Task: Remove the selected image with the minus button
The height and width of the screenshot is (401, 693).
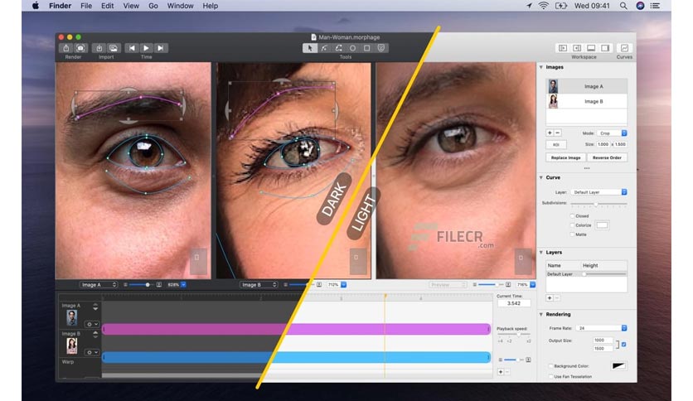Action: (557, 133)
